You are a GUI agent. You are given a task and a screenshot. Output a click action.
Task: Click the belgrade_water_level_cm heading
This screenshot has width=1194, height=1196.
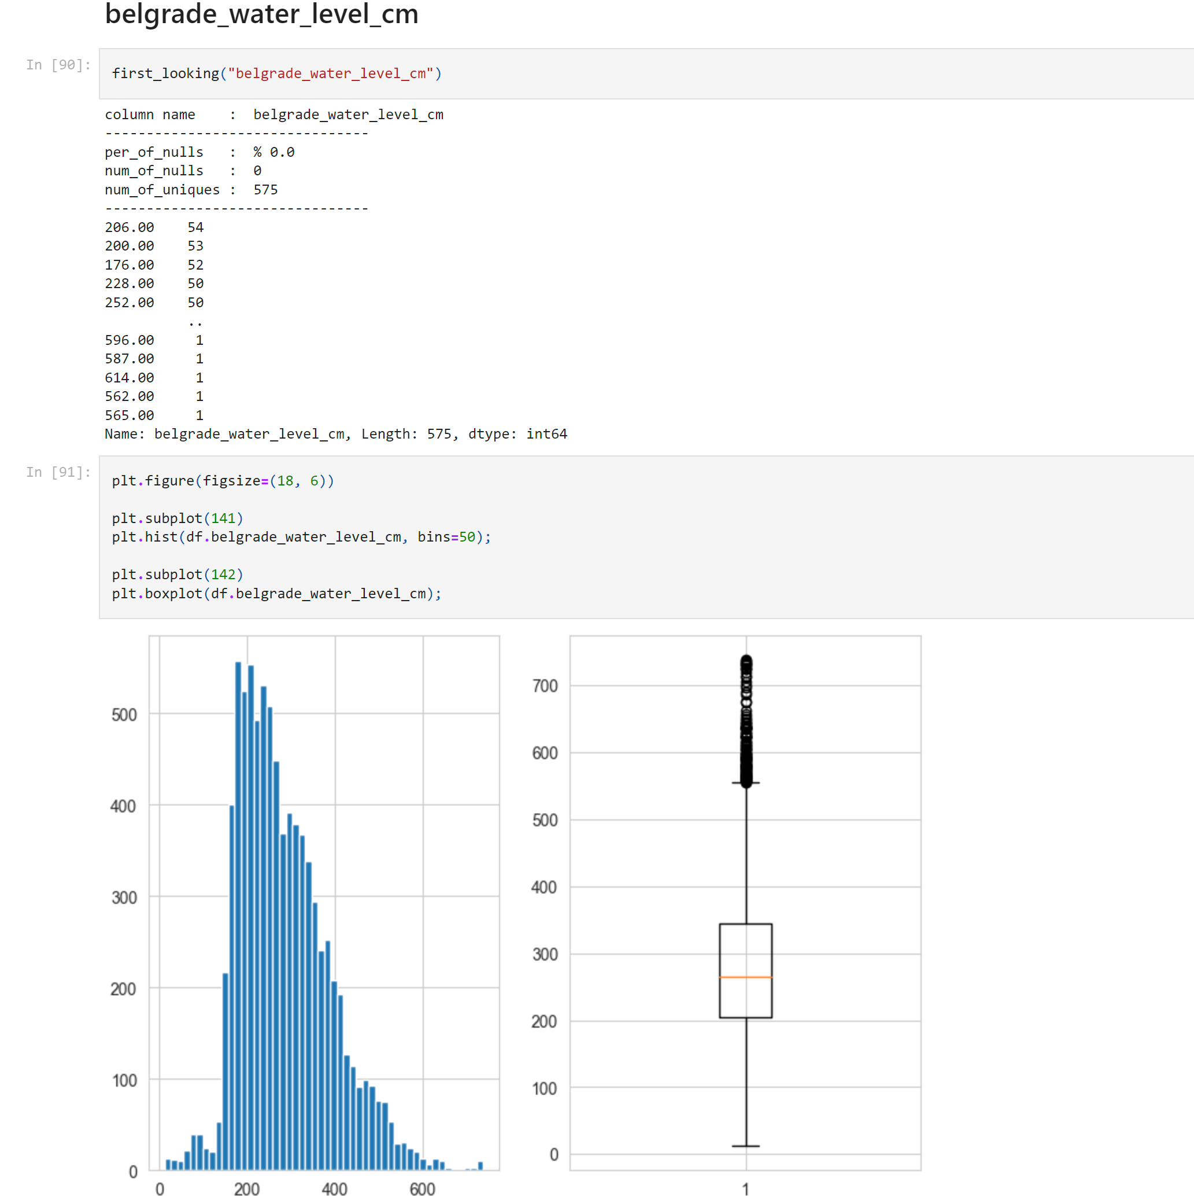(262, 14)
